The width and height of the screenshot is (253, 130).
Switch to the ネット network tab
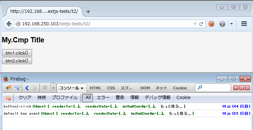pos(162,88)
